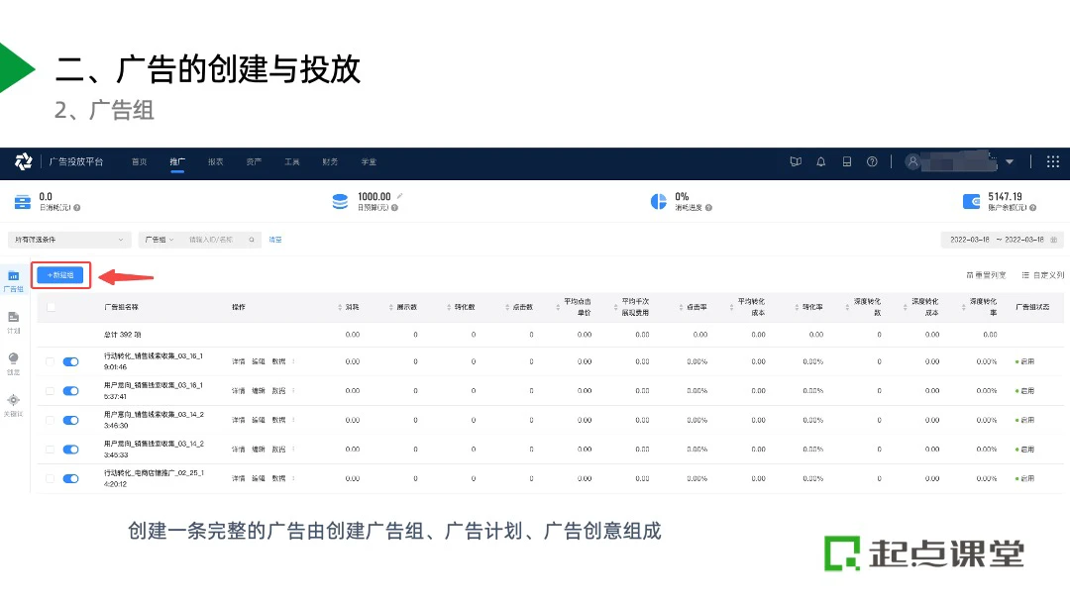Go to the 财务 menu tab
1070x602 pixels.
tap(329, 161)
